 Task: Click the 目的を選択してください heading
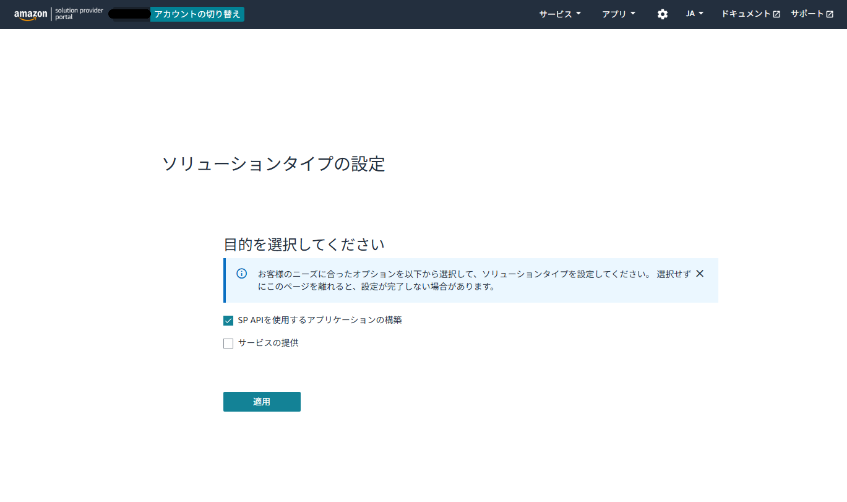[x=304, y=245]
